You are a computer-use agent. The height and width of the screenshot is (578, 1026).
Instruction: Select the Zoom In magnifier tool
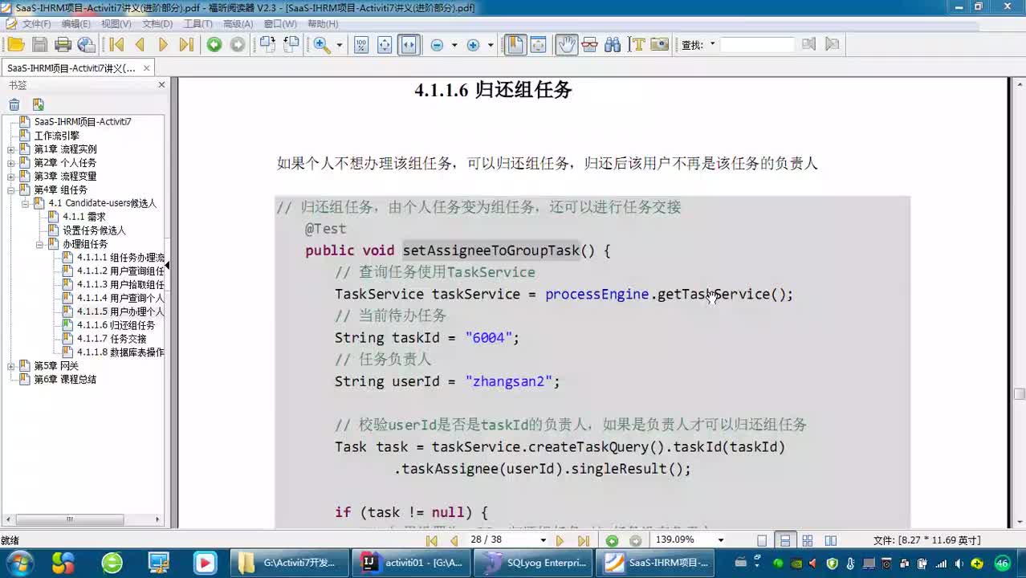[x=322, y=45]
